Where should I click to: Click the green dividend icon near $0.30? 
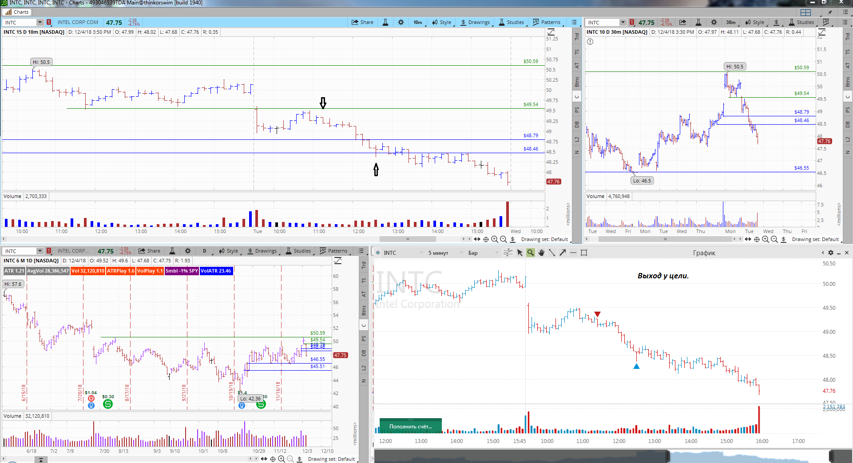(107, 404)
